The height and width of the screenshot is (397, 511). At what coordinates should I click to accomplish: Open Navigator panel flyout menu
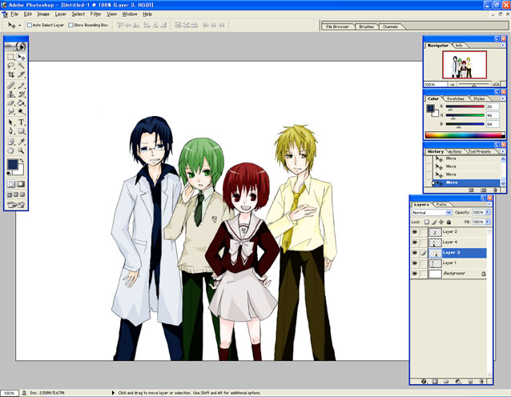503,46
